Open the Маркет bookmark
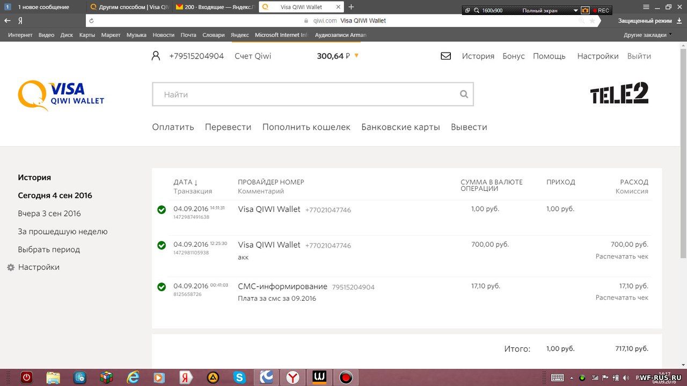Viewport: 687px width, 386px height. pyautogui.click(x=111, y=35)
